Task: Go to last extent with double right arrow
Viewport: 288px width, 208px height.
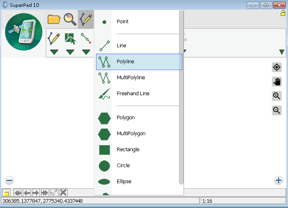Action: (45, 193)
